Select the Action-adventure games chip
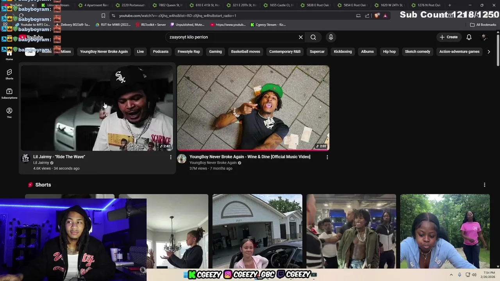Viewport: 500px width, 281px height. (x=459, y=52)
